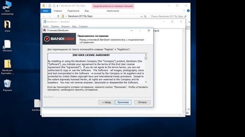
Task: Open the Корзина recycle bin icon
Action: (7, 85)
